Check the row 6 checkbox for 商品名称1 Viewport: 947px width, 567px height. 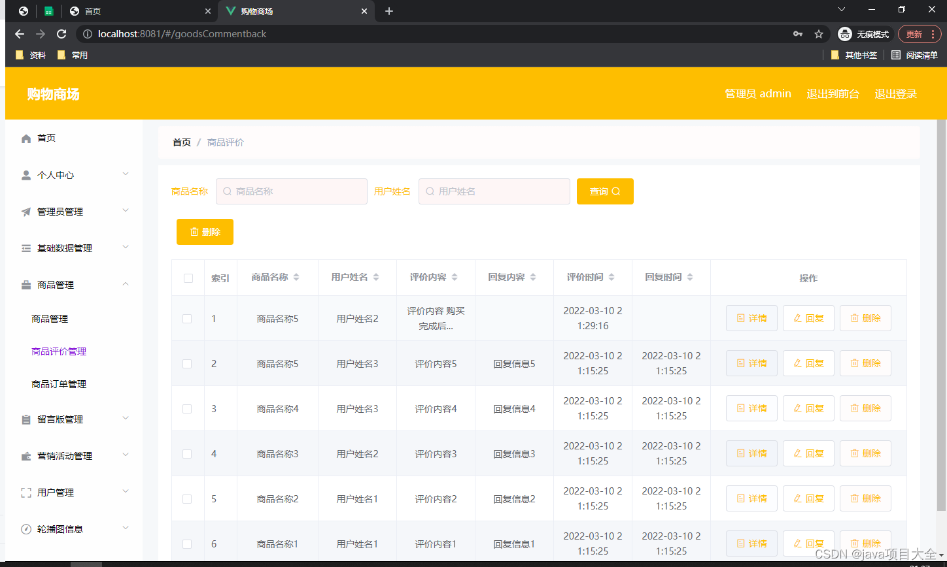coord(187,544)
